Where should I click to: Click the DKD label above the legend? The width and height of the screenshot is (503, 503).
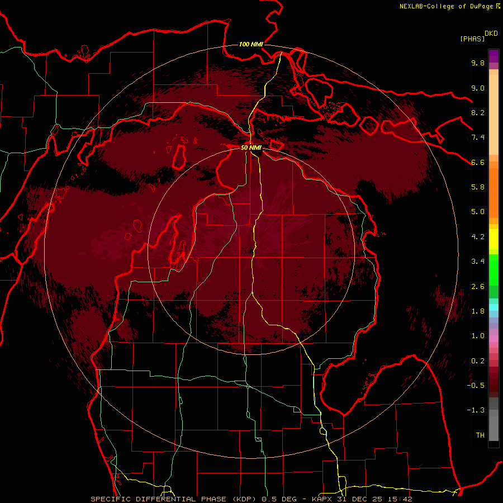click(x=491, y=33)
